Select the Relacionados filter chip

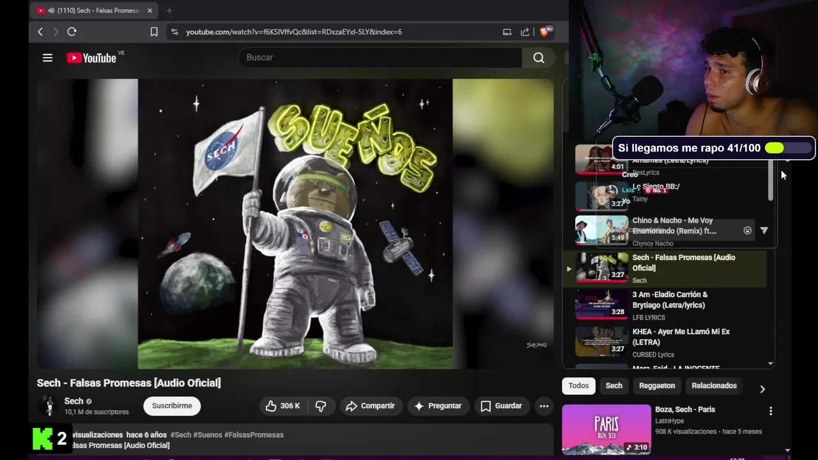(x=714, y=386)
